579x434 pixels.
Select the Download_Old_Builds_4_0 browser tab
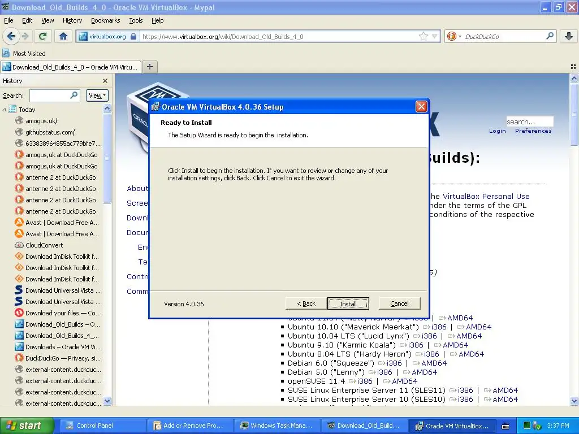[x=71, y=67]
